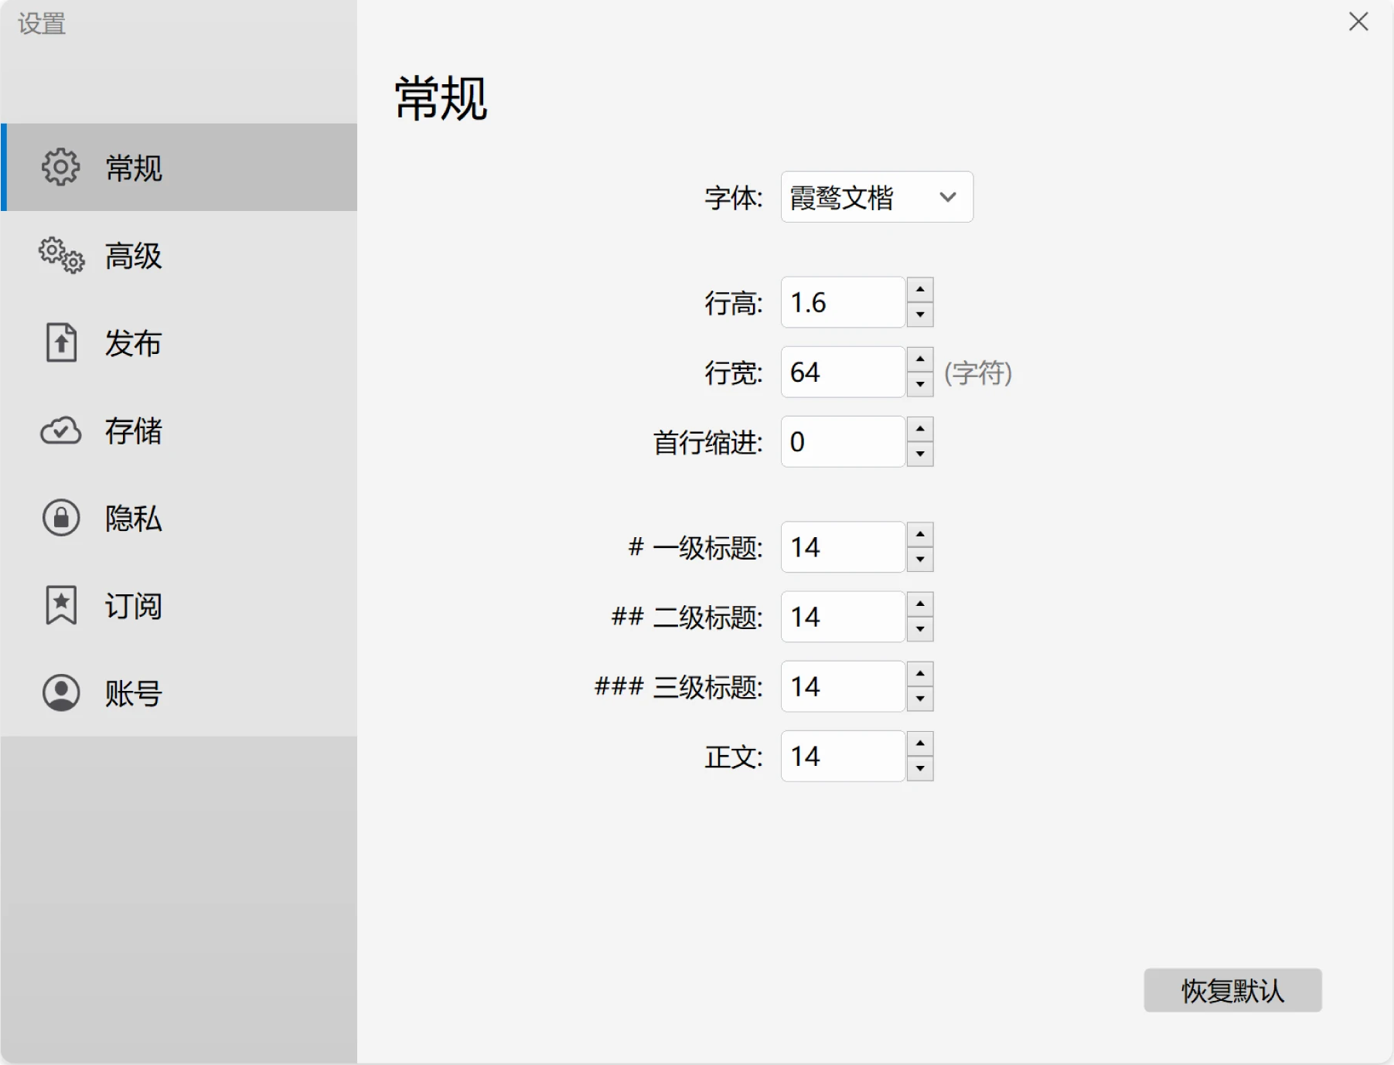Decrease 首行缩进 with the down arrow

[x=920, y=454]
